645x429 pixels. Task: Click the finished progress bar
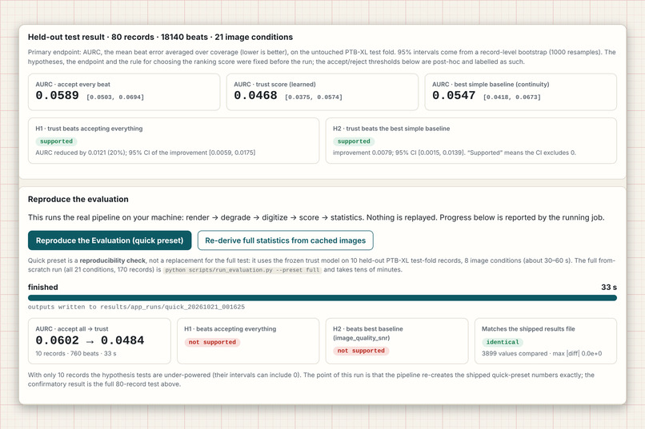[322, 298]
